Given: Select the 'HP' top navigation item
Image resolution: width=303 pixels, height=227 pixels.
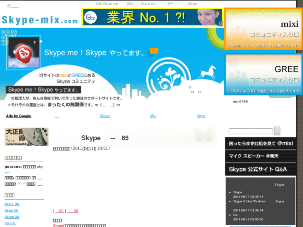Looking at the screenshot, I should click(170, 4).
